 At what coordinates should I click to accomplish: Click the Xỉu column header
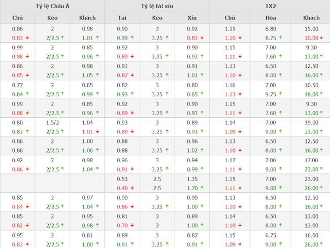[192, 18]
